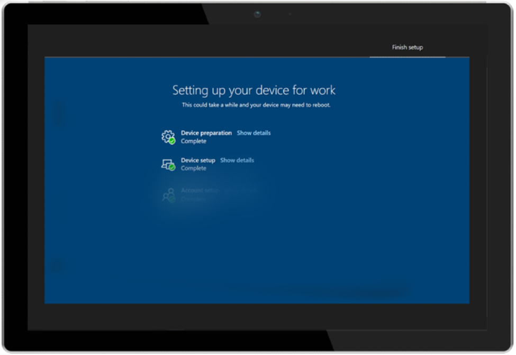
Task: Click Complete status under Device setup
Action: (193, 168)
